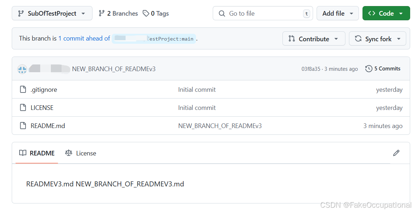Open the green Code dropdown button
This screenshot has height=212, width=413.
click(x=386, y=13)
